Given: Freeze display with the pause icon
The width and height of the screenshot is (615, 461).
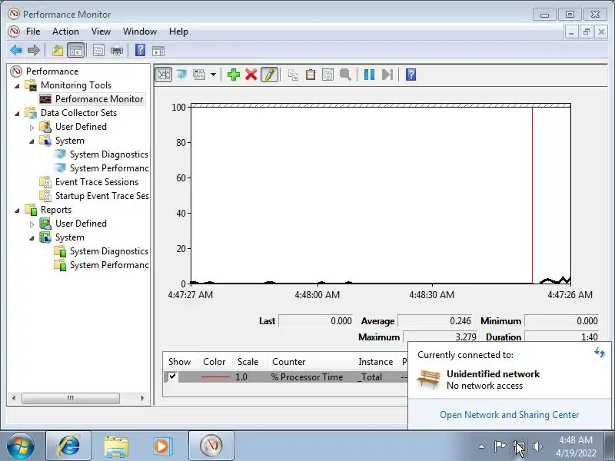Looking at the screenshot, I should (369, 75).
